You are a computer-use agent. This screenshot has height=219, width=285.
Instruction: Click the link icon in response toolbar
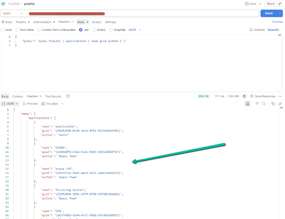[x=280, y=104]
